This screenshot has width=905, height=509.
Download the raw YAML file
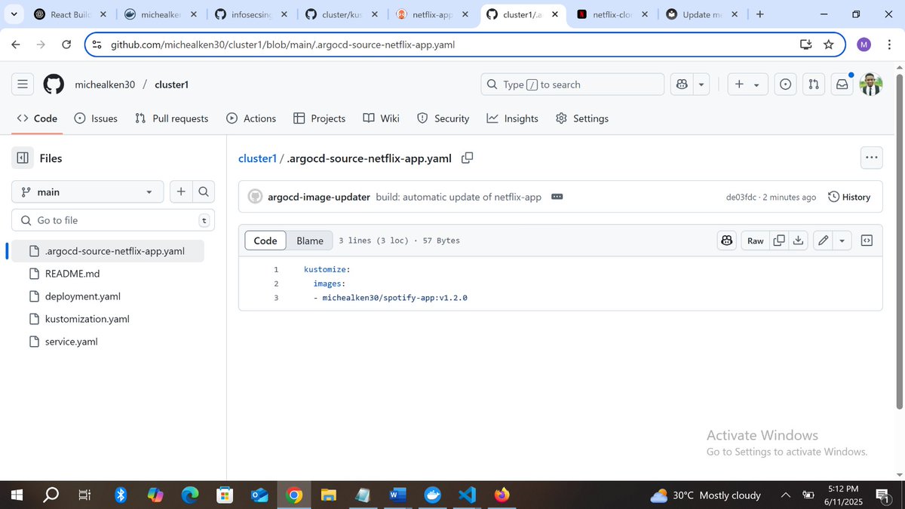pos(798,240)
